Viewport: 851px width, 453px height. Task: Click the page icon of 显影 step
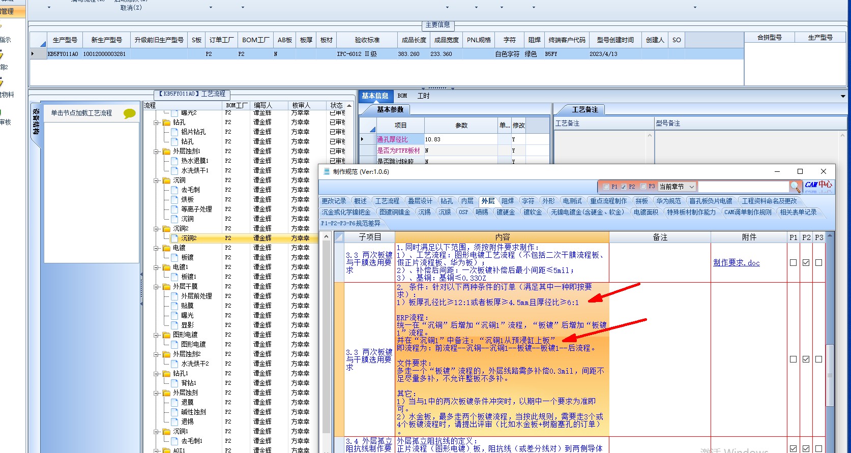tap(175, 325)
